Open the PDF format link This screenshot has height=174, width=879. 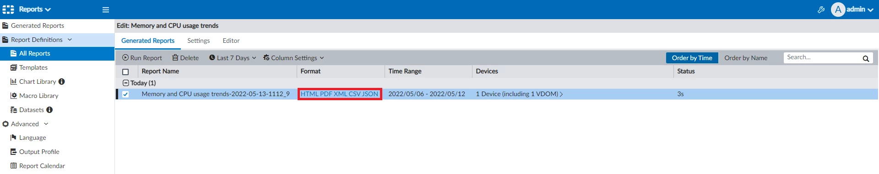pyautogui.click(x=326, y=94)
